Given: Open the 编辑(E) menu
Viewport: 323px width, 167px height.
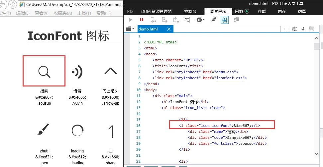Looking at the screenshot, I should coord(23,13).
